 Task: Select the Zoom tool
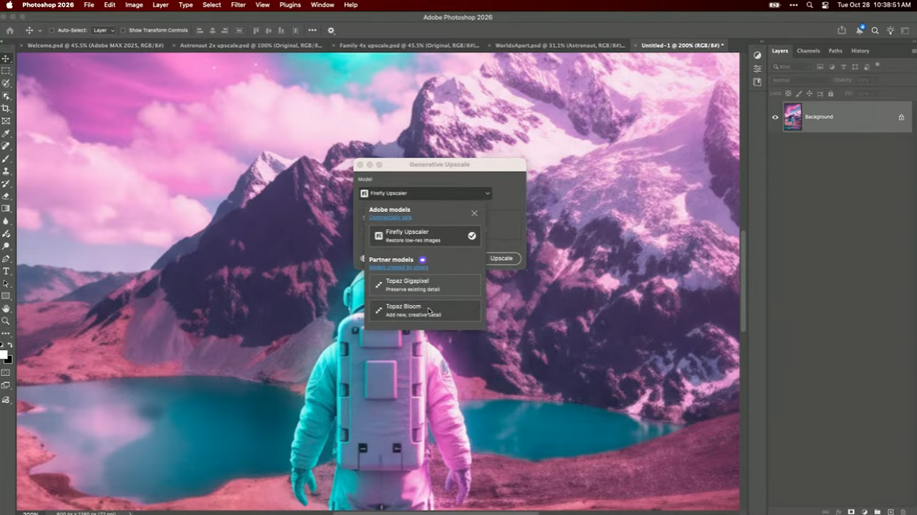coord(6,321)
